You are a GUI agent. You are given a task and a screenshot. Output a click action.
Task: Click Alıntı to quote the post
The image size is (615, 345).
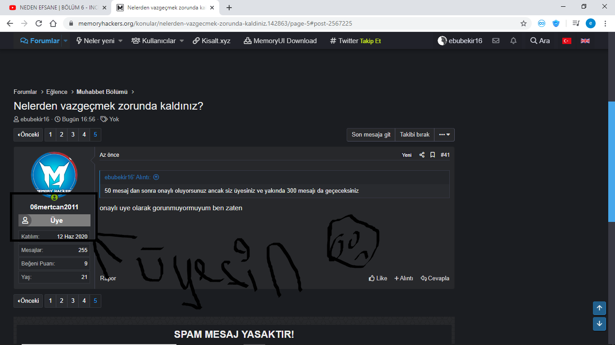[403, 278]
